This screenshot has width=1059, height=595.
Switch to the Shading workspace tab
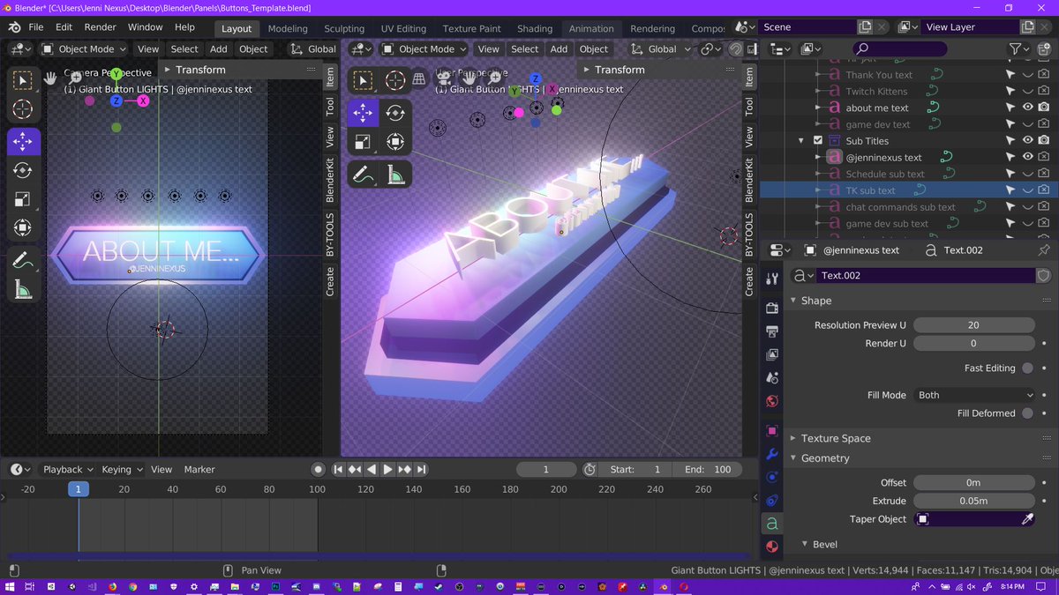point(535,28)
